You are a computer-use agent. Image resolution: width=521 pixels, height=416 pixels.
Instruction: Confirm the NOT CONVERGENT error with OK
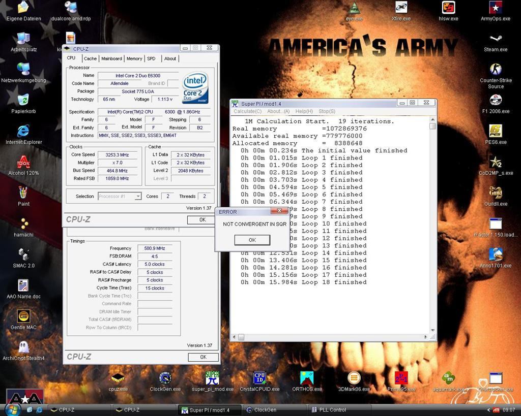point(252,240)
